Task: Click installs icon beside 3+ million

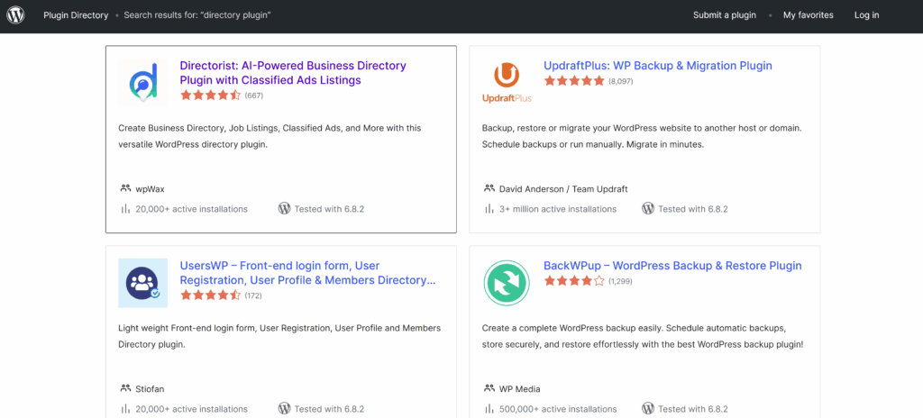Action: click(x=489, y=208)
